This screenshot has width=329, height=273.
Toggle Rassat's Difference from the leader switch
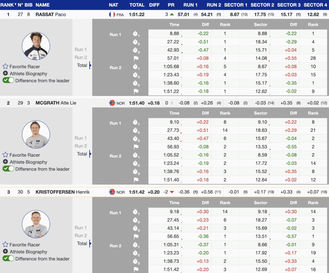click(8, 81)
